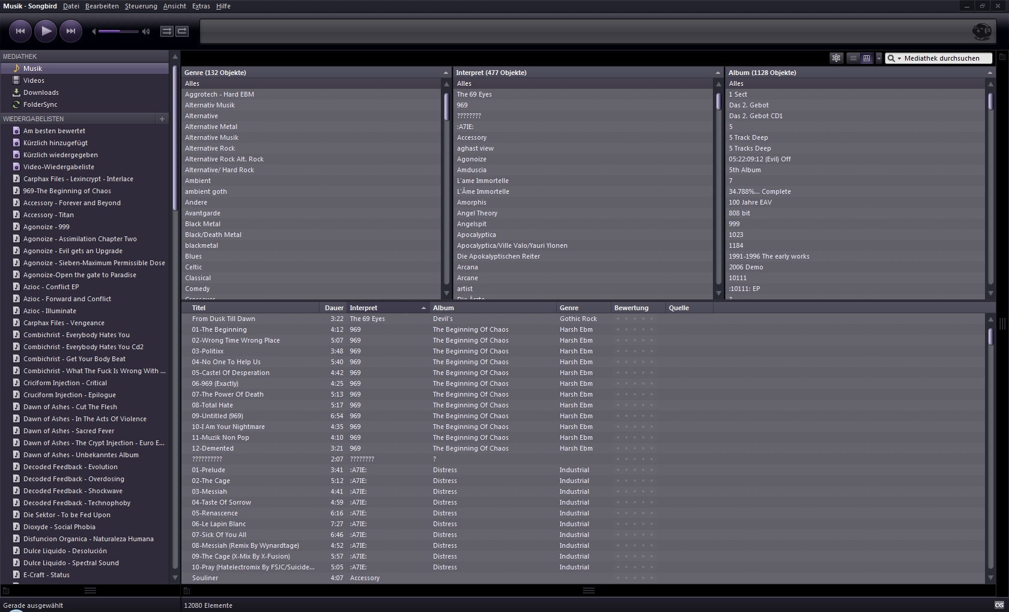The height and width of the screenshot is (612, 1009).
Task: Open the view options dropdown arrow
Action: 879,58
